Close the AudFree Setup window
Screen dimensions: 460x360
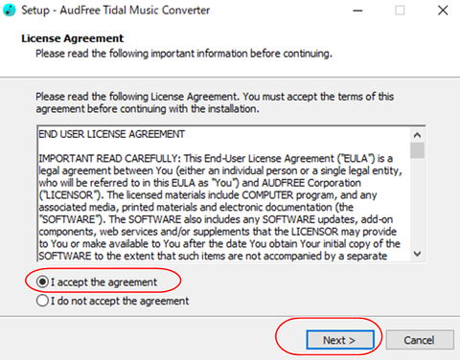tap(443, 11)
